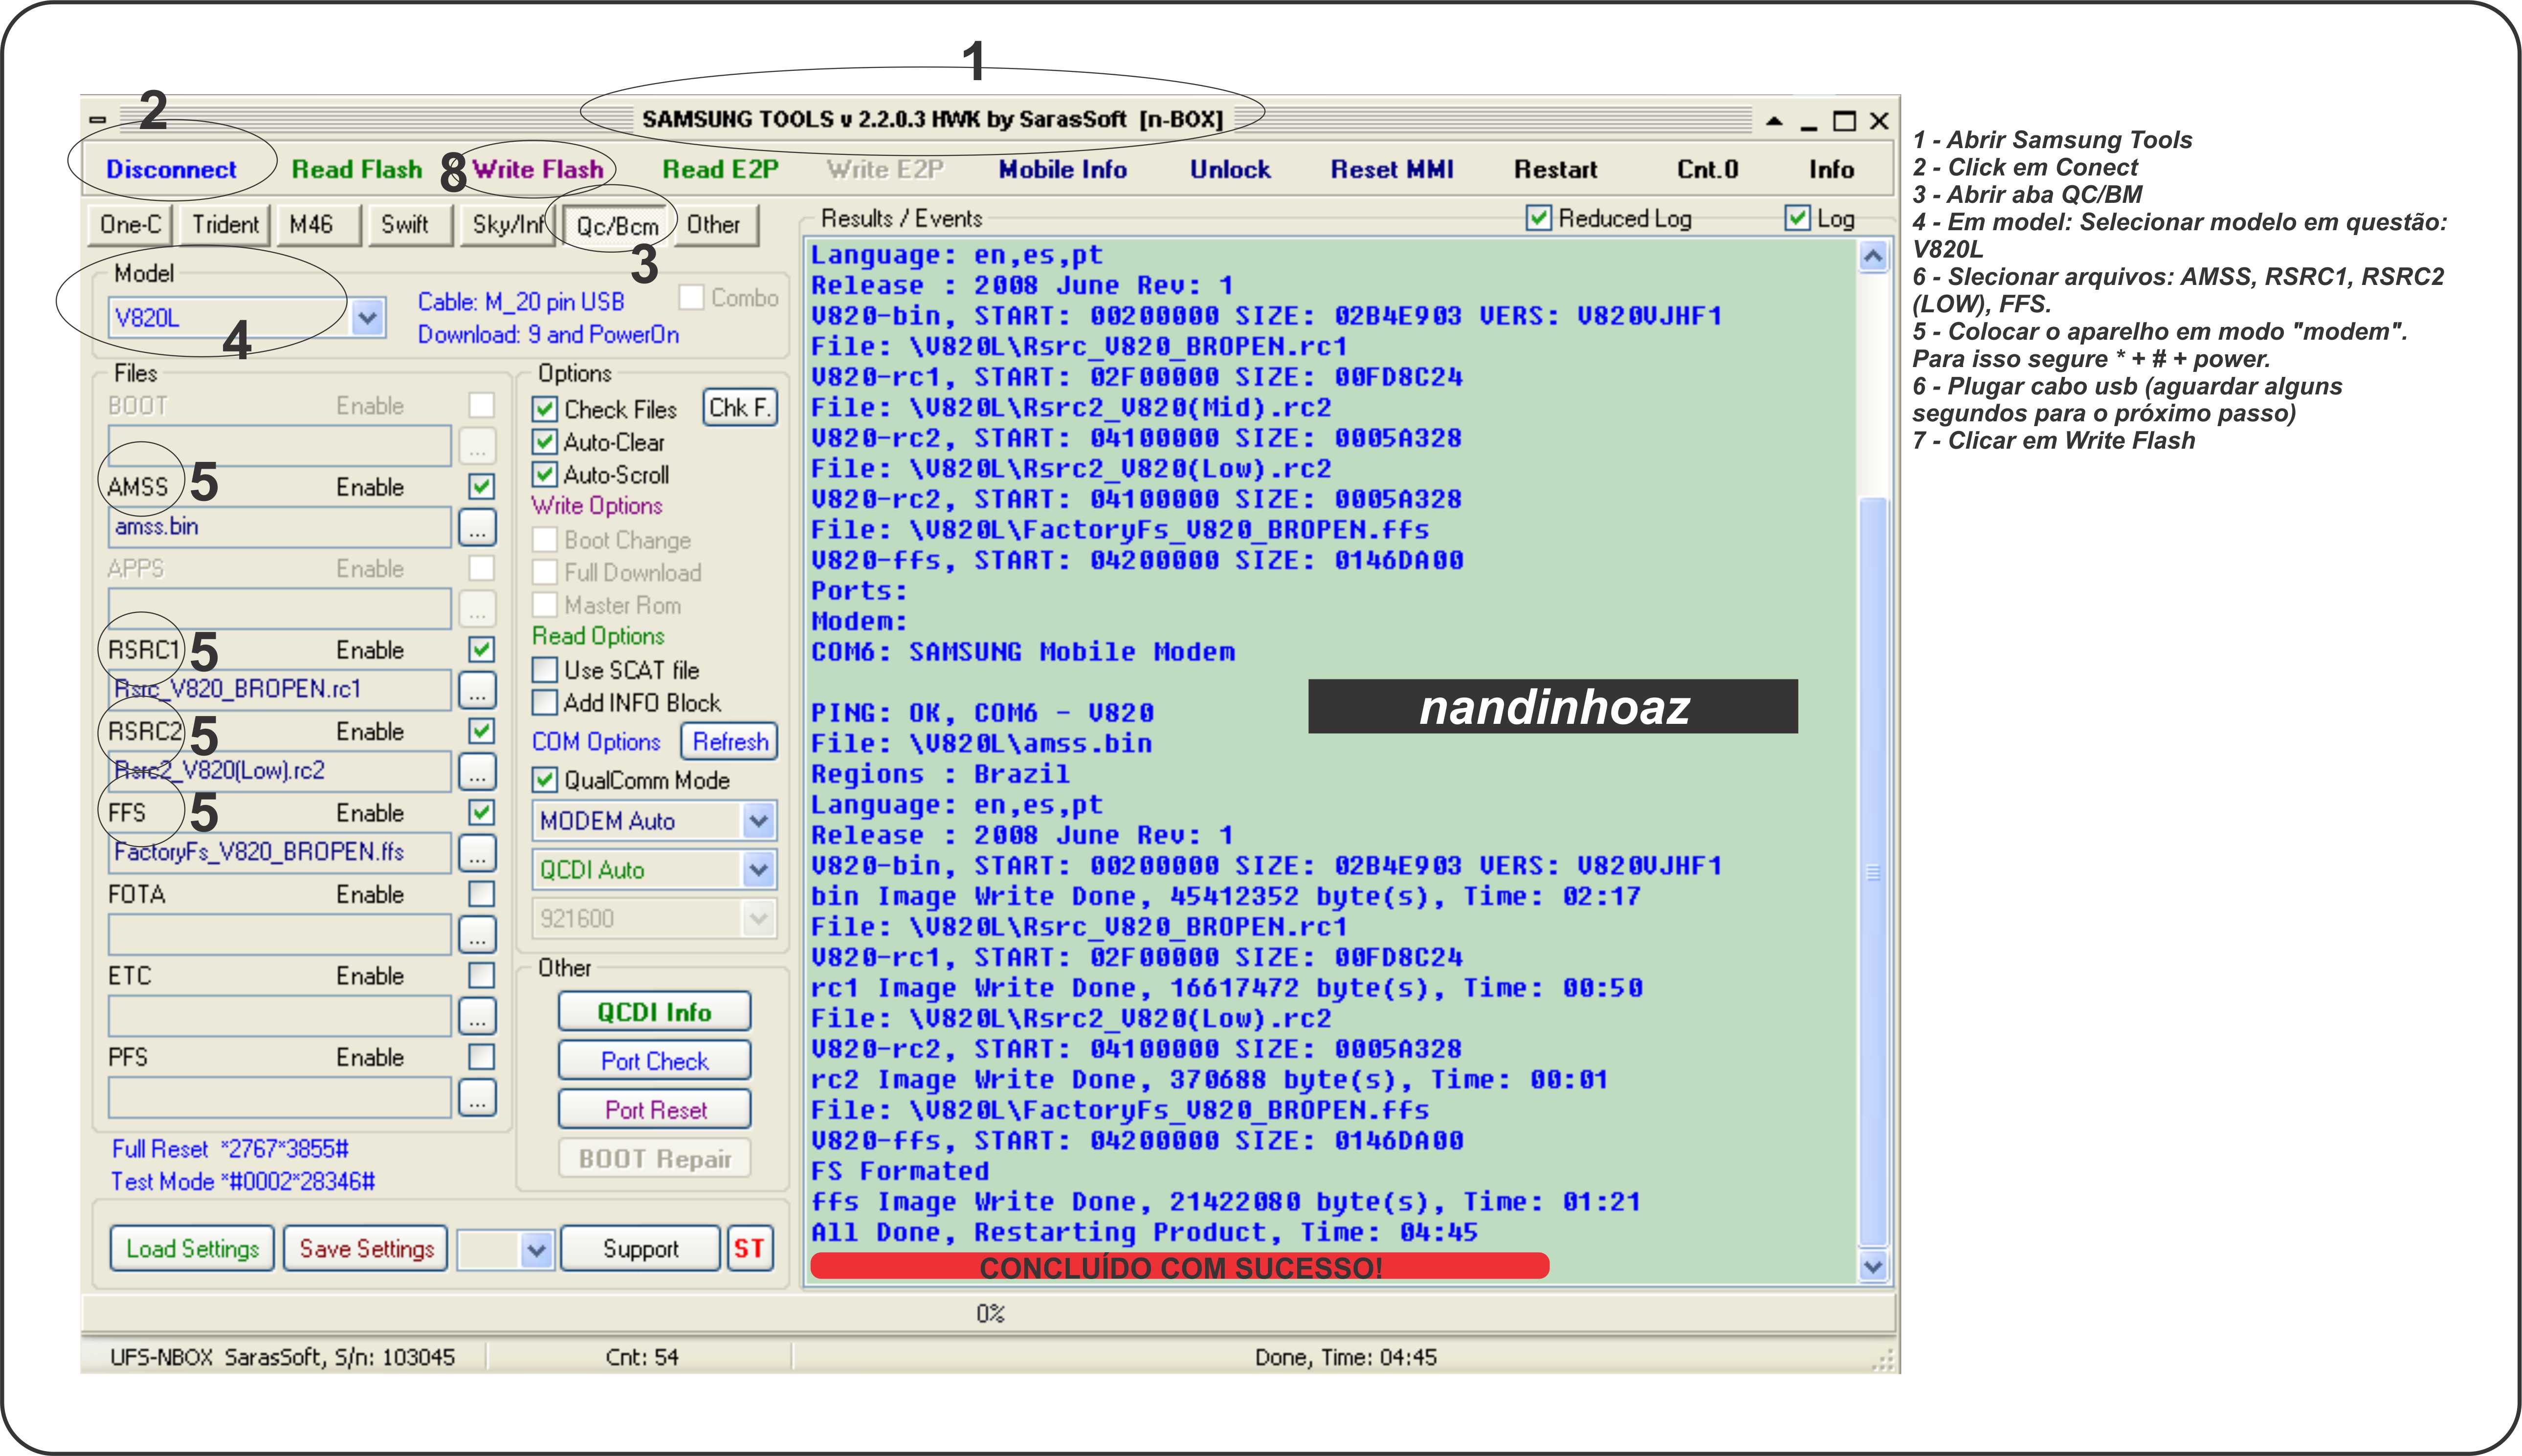This screenshot has width=2522, height=1456.
Task: Click Refresh next to COM Options
Action: [x=730, y=741]
